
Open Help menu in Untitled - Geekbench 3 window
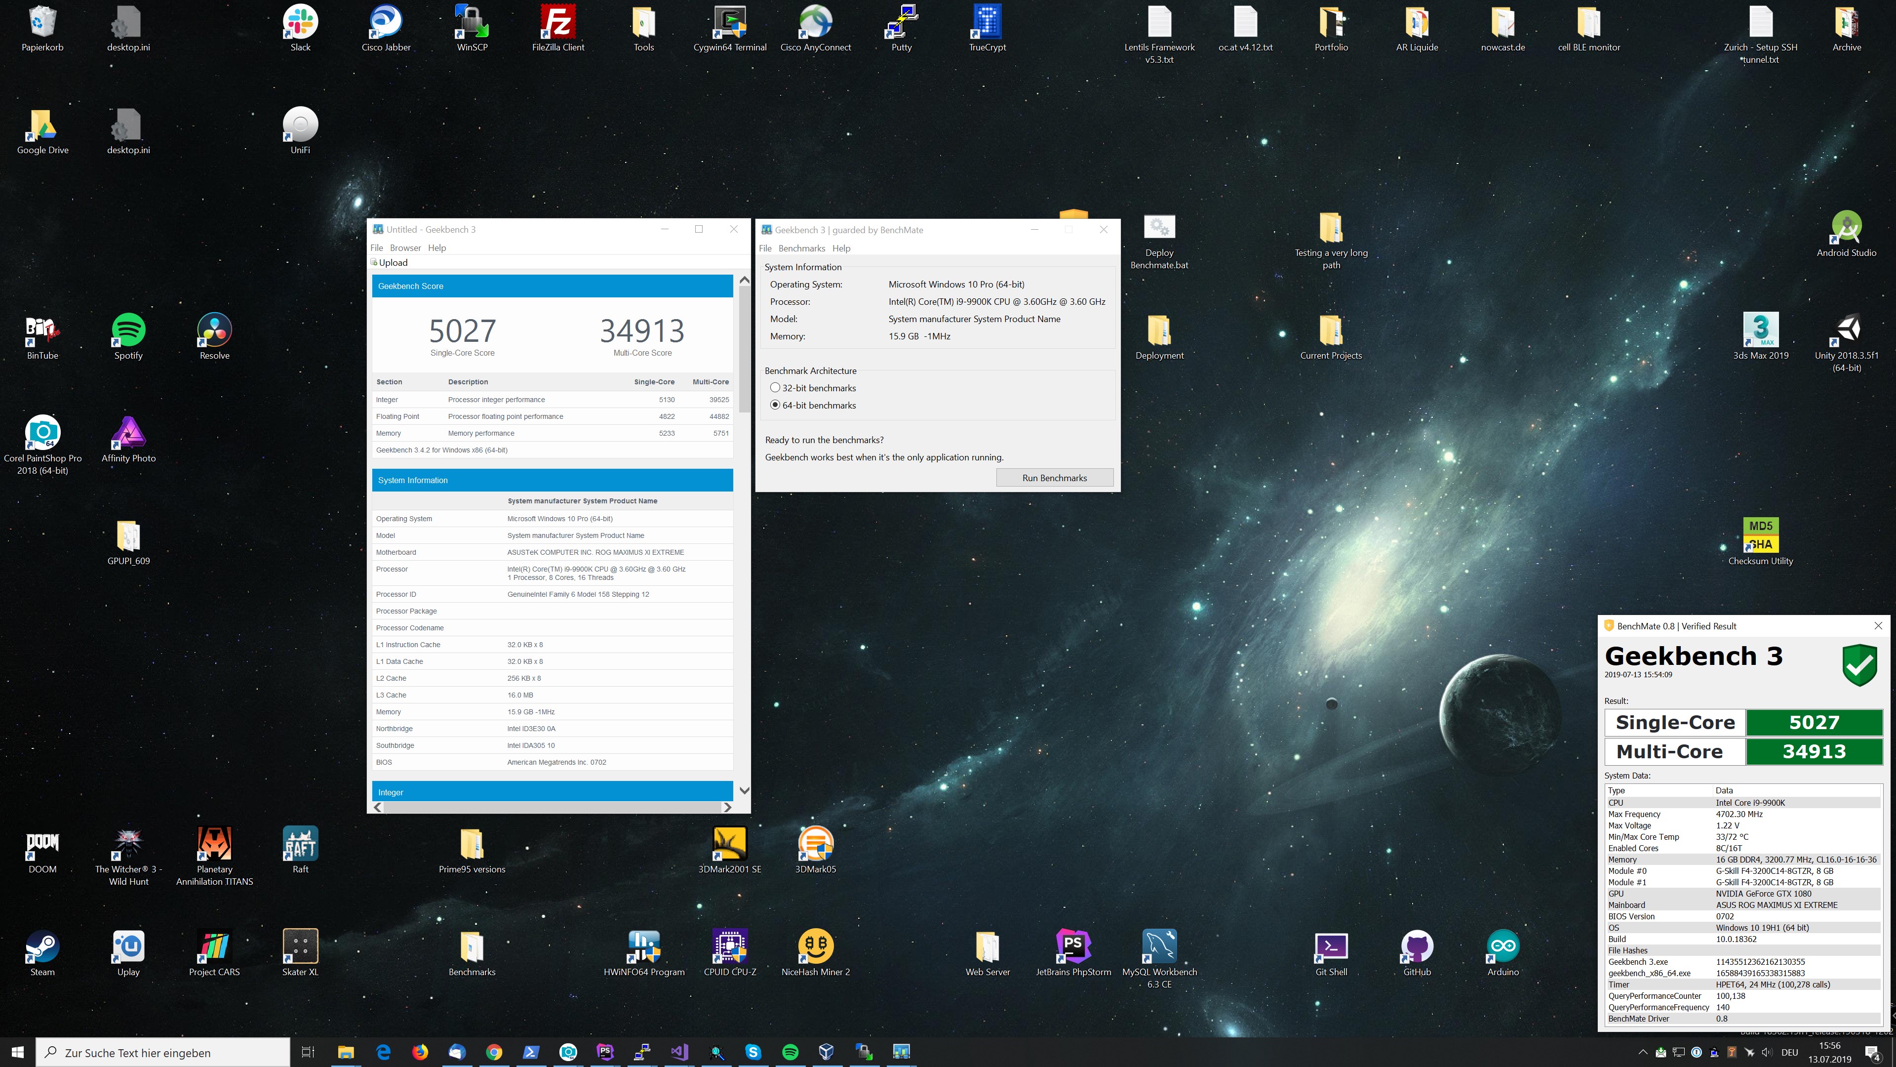pos(437,247)
